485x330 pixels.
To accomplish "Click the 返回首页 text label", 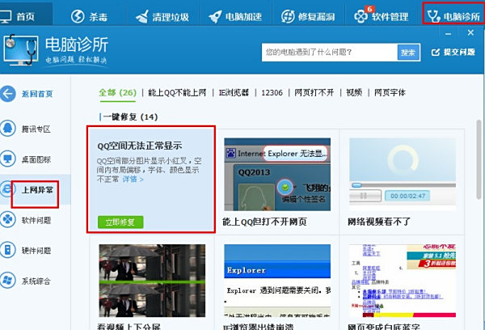I will [x=37, y=94].
